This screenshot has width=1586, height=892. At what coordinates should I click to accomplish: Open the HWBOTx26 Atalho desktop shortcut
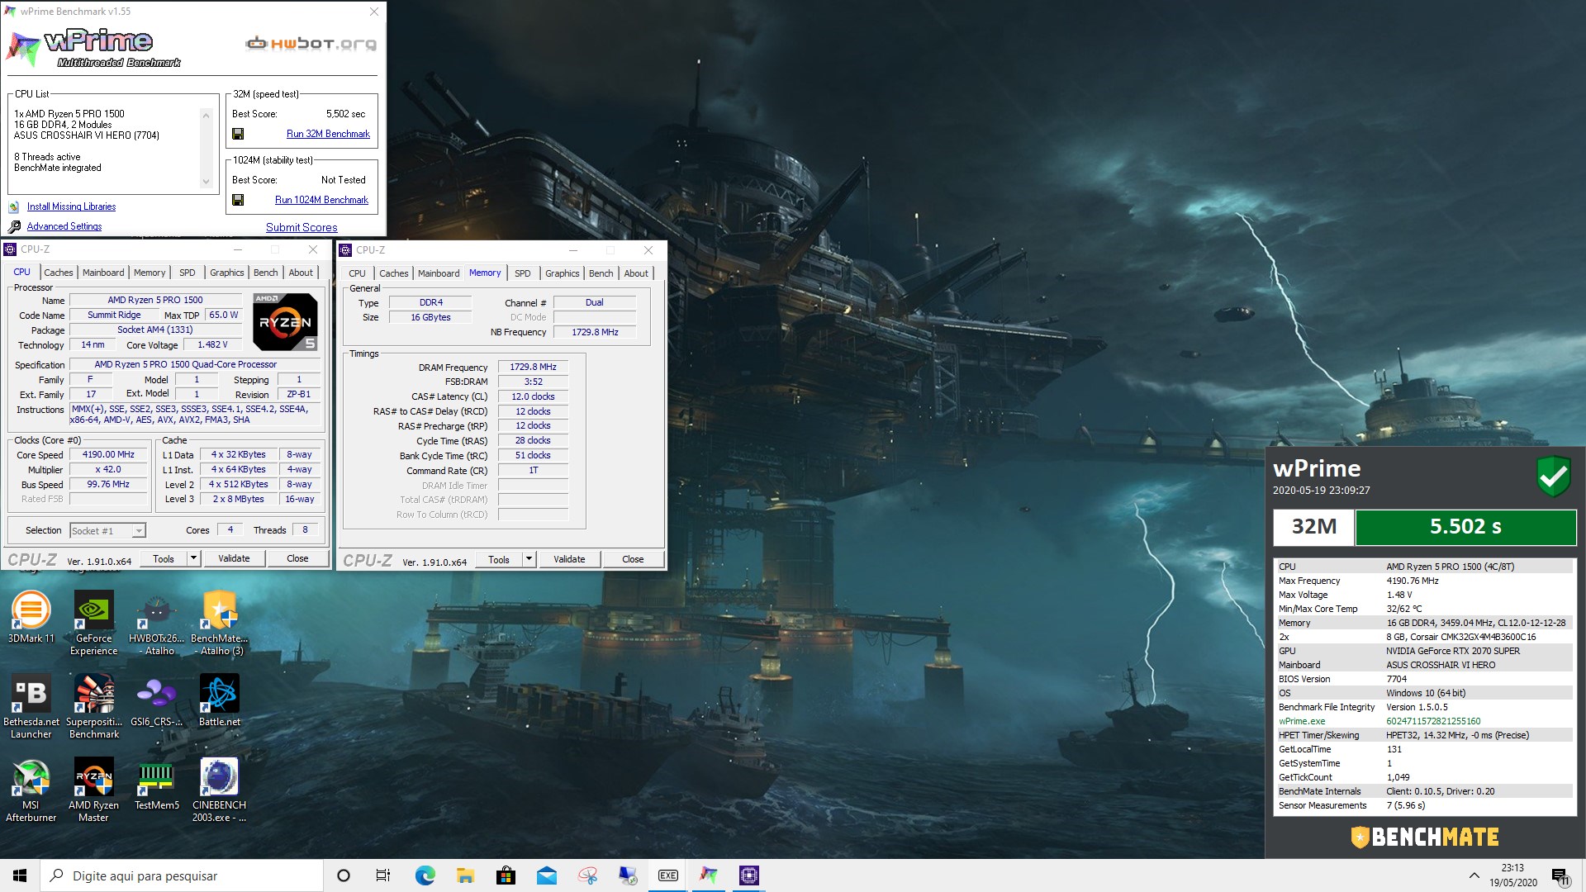pyautogui.click(x=157, y=624)
